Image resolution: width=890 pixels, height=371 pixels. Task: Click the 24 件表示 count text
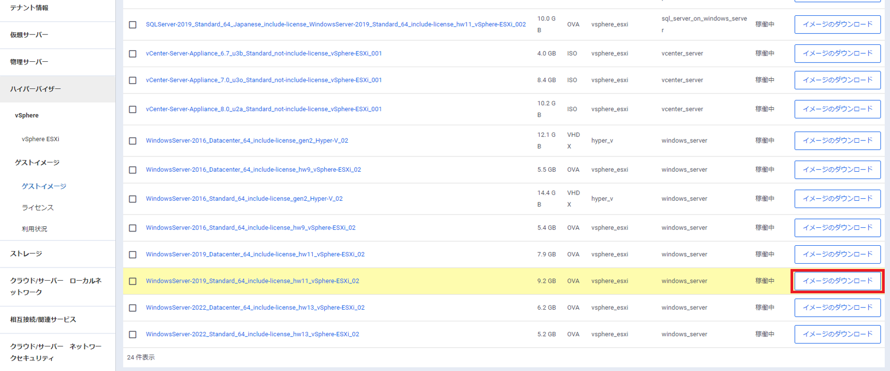pyautogui.click(x=141, y=357)
